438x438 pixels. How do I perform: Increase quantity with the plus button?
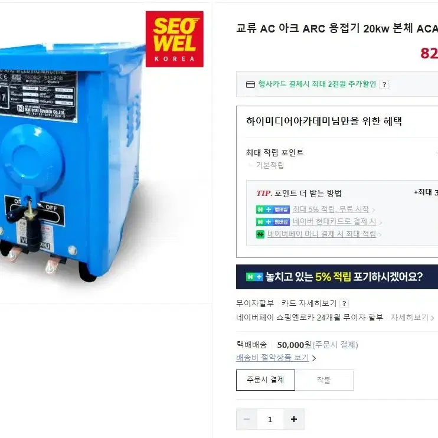tap(294, 419)
